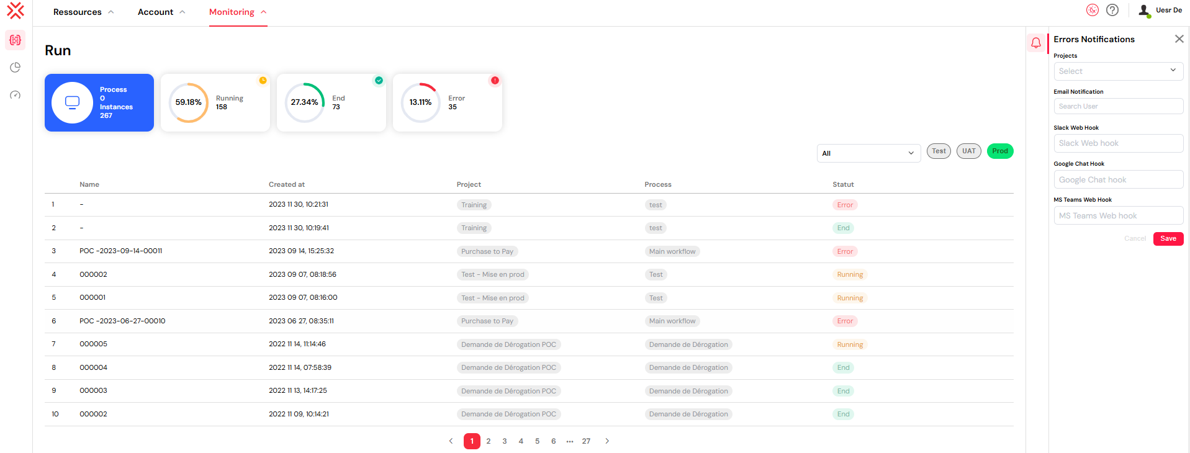Go to page 6
The width and height of the screenshot is (1190, 453).
pyautogui.click(x=553, y=441)
